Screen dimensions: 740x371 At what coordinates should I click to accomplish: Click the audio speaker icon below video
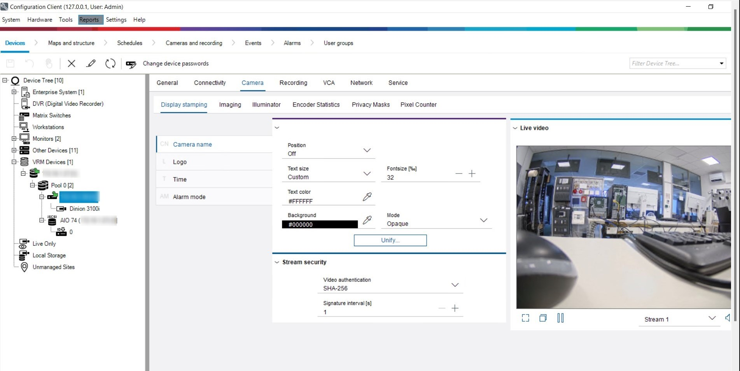pyautogui.click(x=727, y=318)
